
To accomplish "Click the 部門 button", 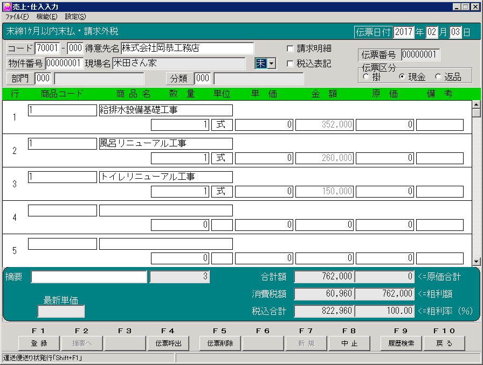I will click(x=20, y=79).
